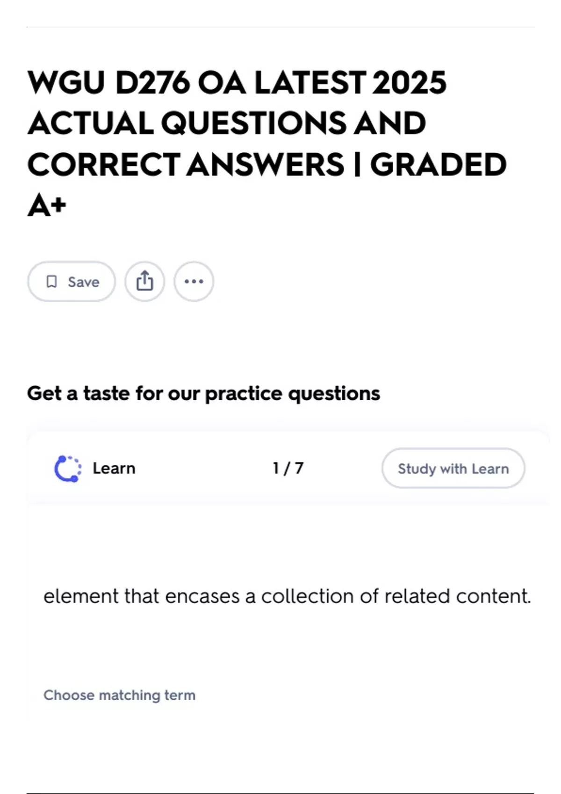
Task: Click the CORRECT ANSWERS words in the heading
Action: [186, 164]
